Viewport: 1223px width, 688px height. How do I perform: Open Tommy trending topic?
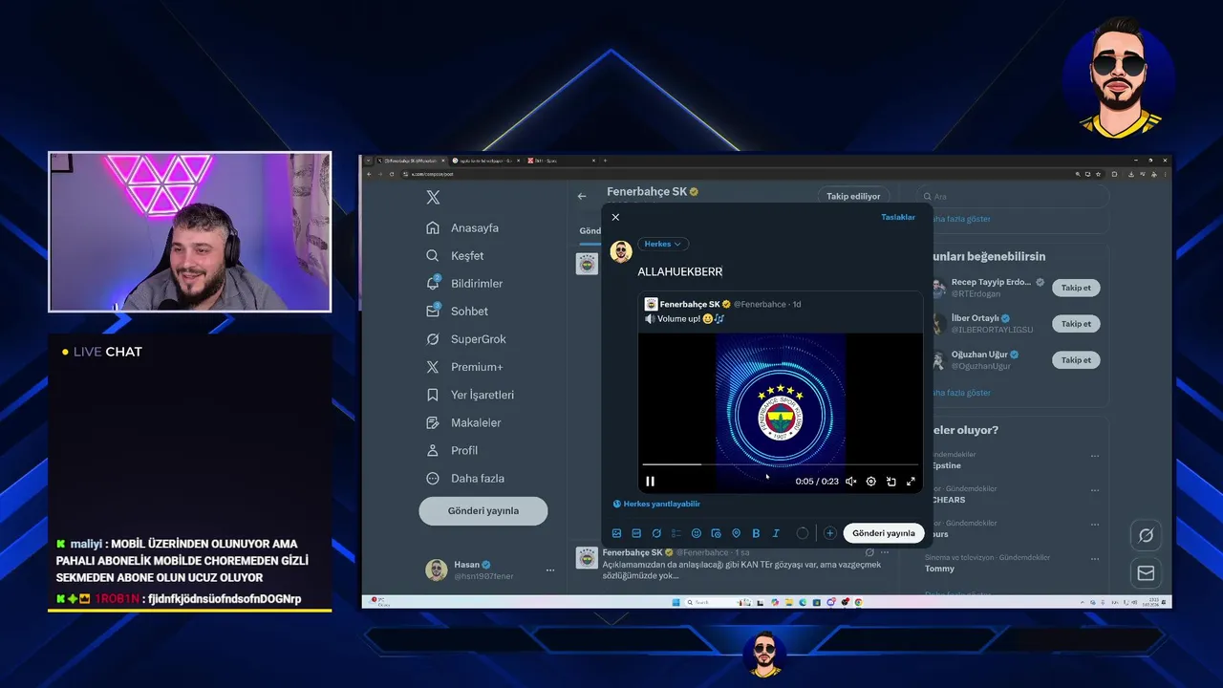pyautogui.click(x=939, y=569)
